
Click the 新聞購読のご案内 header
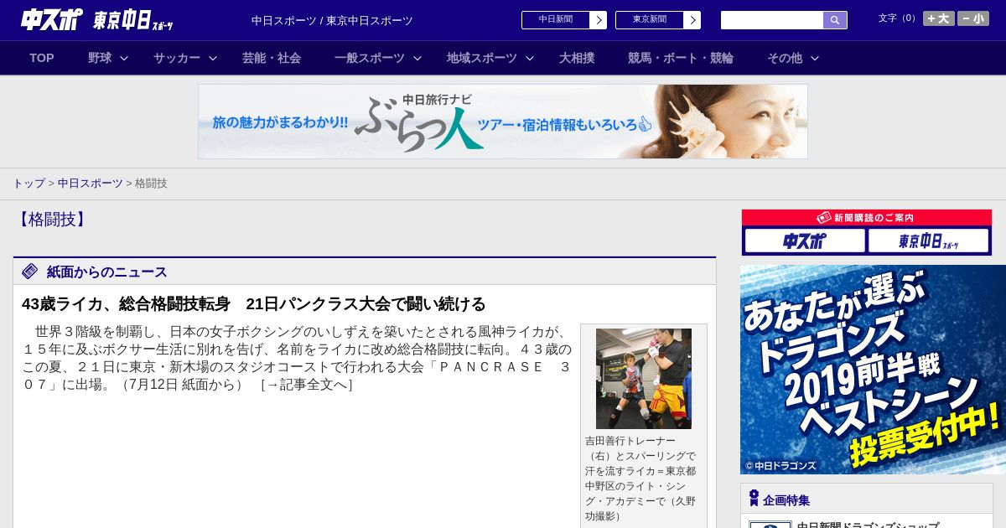click(867, 218)
